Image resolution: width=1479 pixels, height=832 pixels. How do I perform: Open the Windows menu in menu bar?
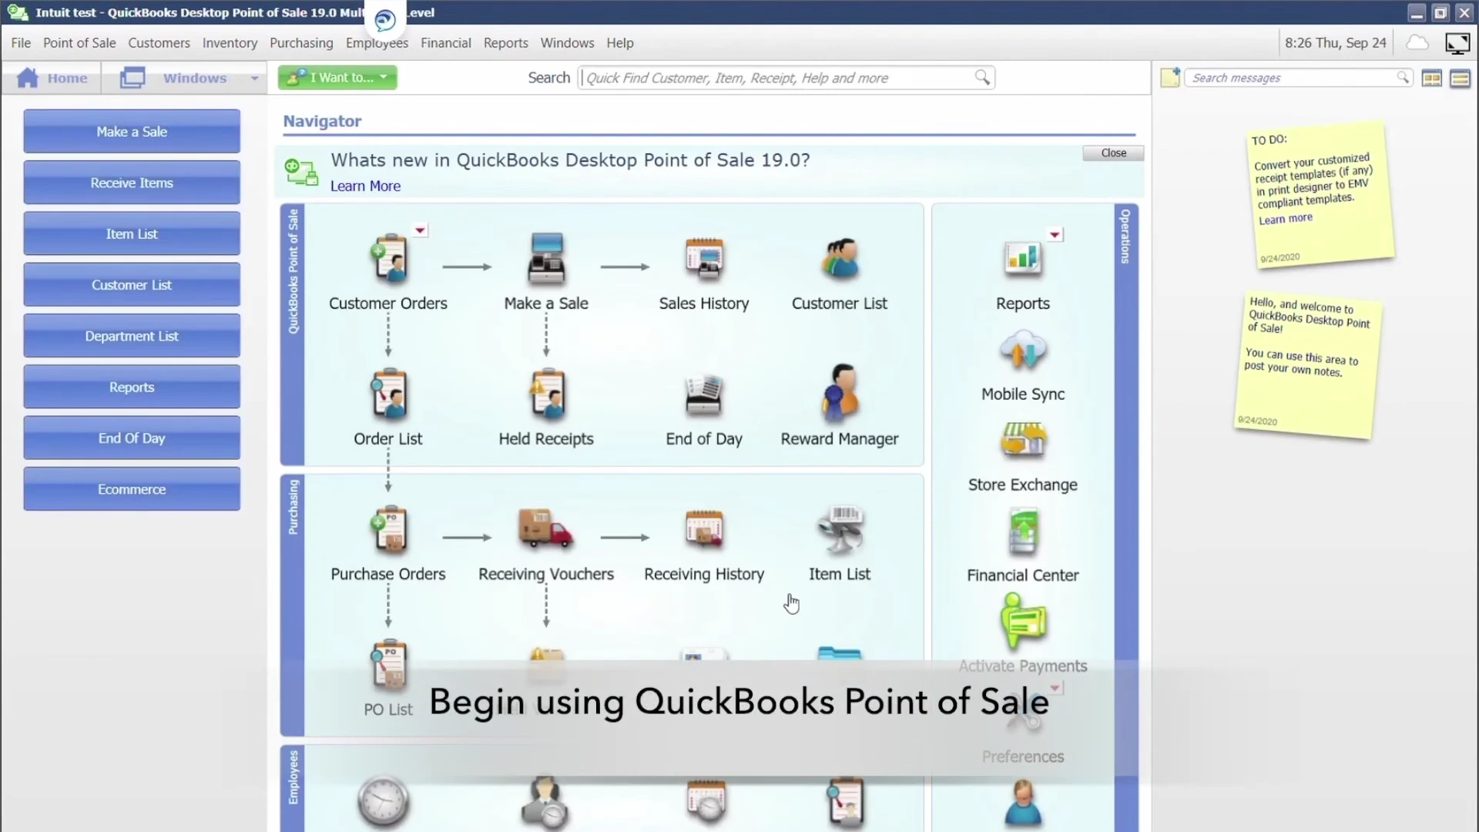click(567, 43)
